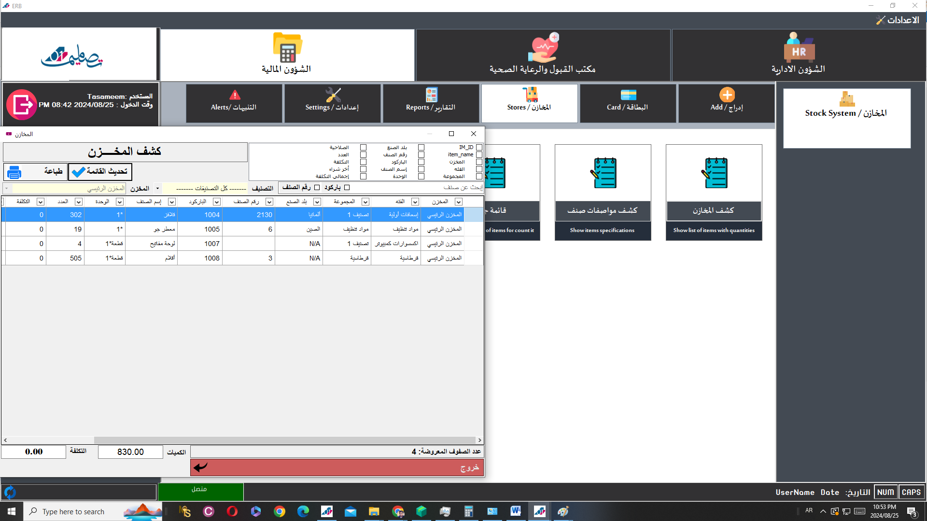Viewport: 927px width, 521px height.
Task: Open File Explorer from taskbar
Action: coord(374,511)
